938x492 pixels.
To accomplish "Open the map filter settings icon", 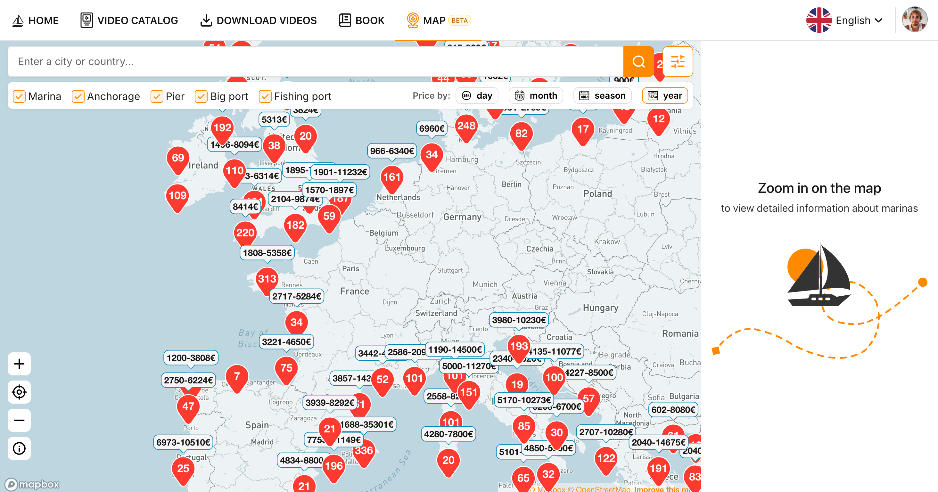I will point(677,61).
